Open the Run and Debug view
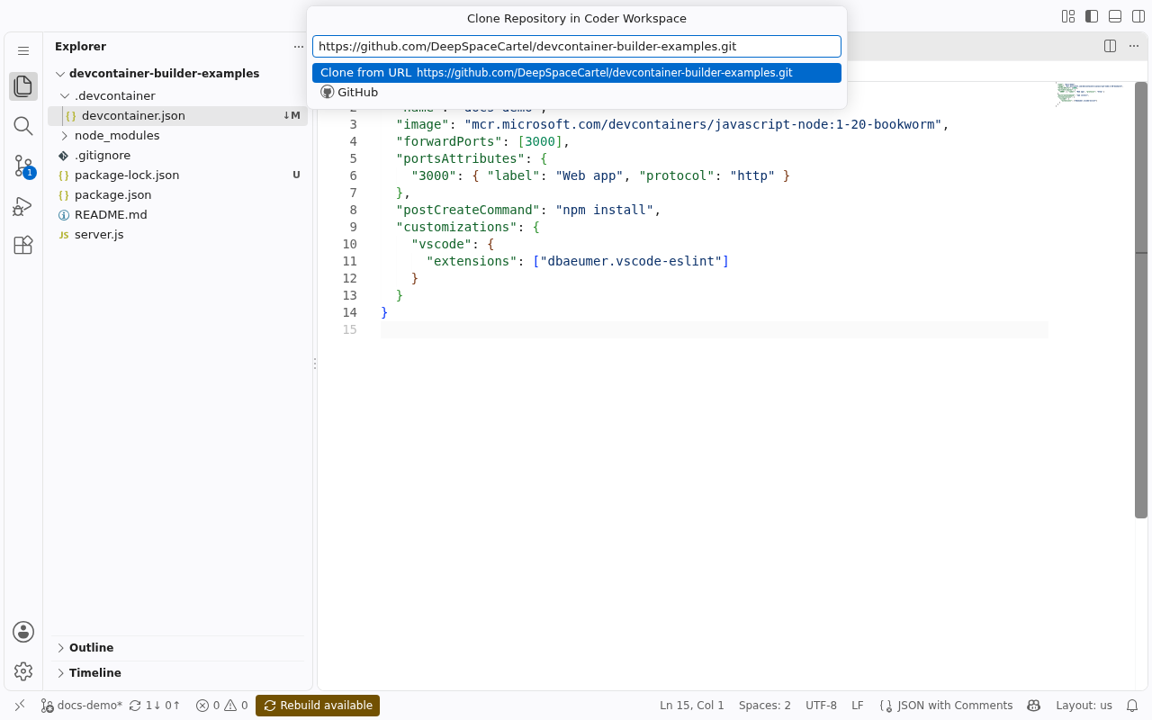 pyautogui.click(x=23, y=205)
